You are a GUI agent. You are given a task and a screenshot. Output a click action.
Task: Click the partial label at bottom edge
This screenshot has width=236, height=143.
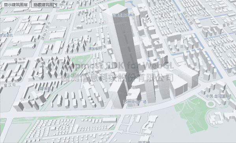tap(144, 142)
